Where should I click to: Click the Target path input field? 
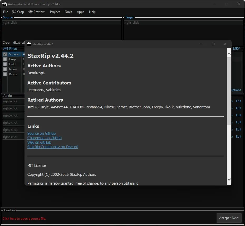[x=183, y=23]
